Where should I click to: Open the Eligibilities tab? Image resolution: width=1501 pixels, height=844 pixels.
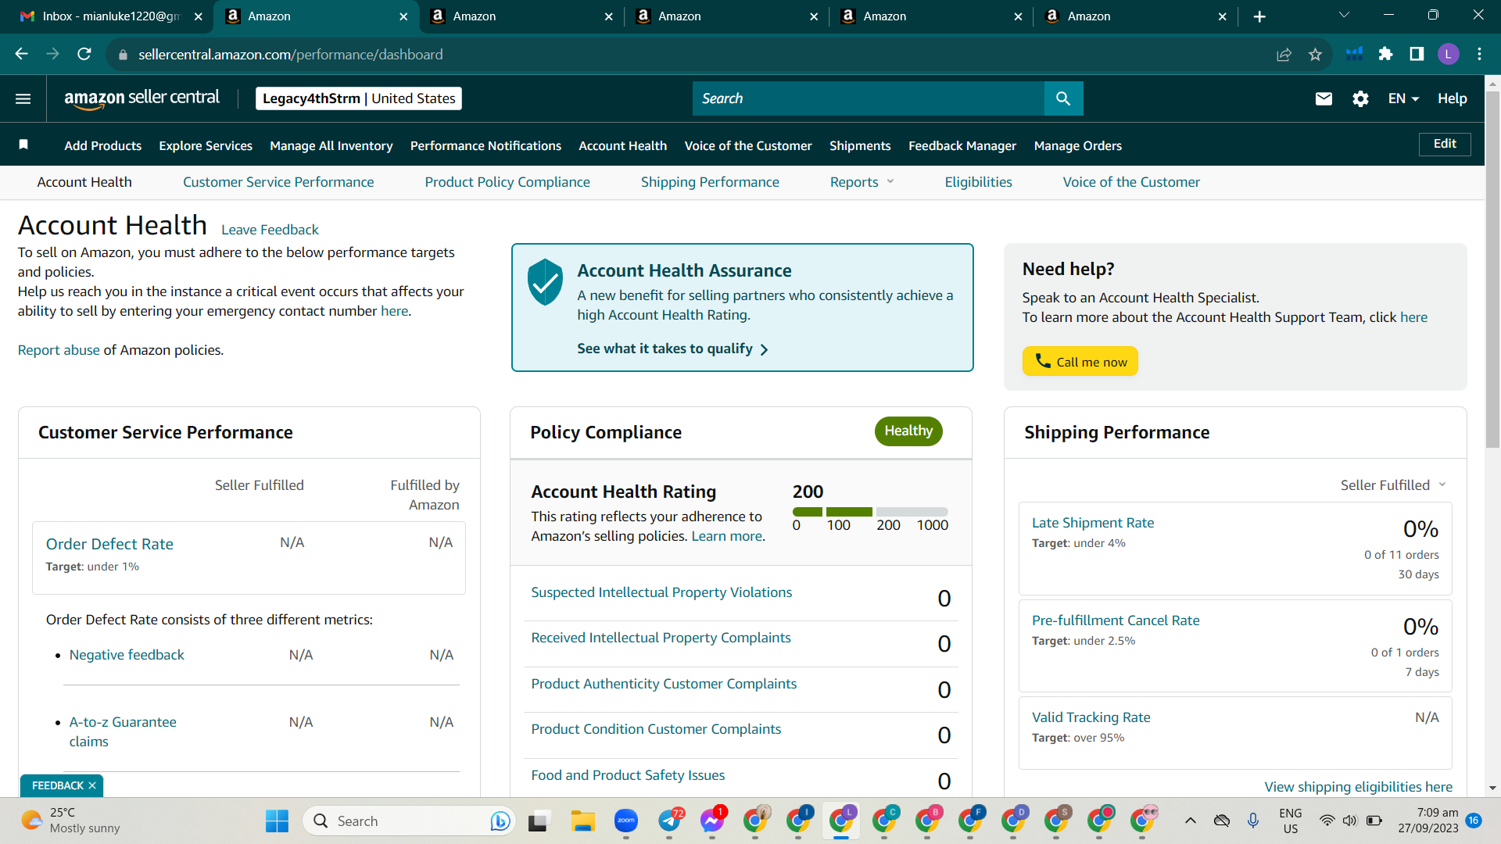pos(978,182)
